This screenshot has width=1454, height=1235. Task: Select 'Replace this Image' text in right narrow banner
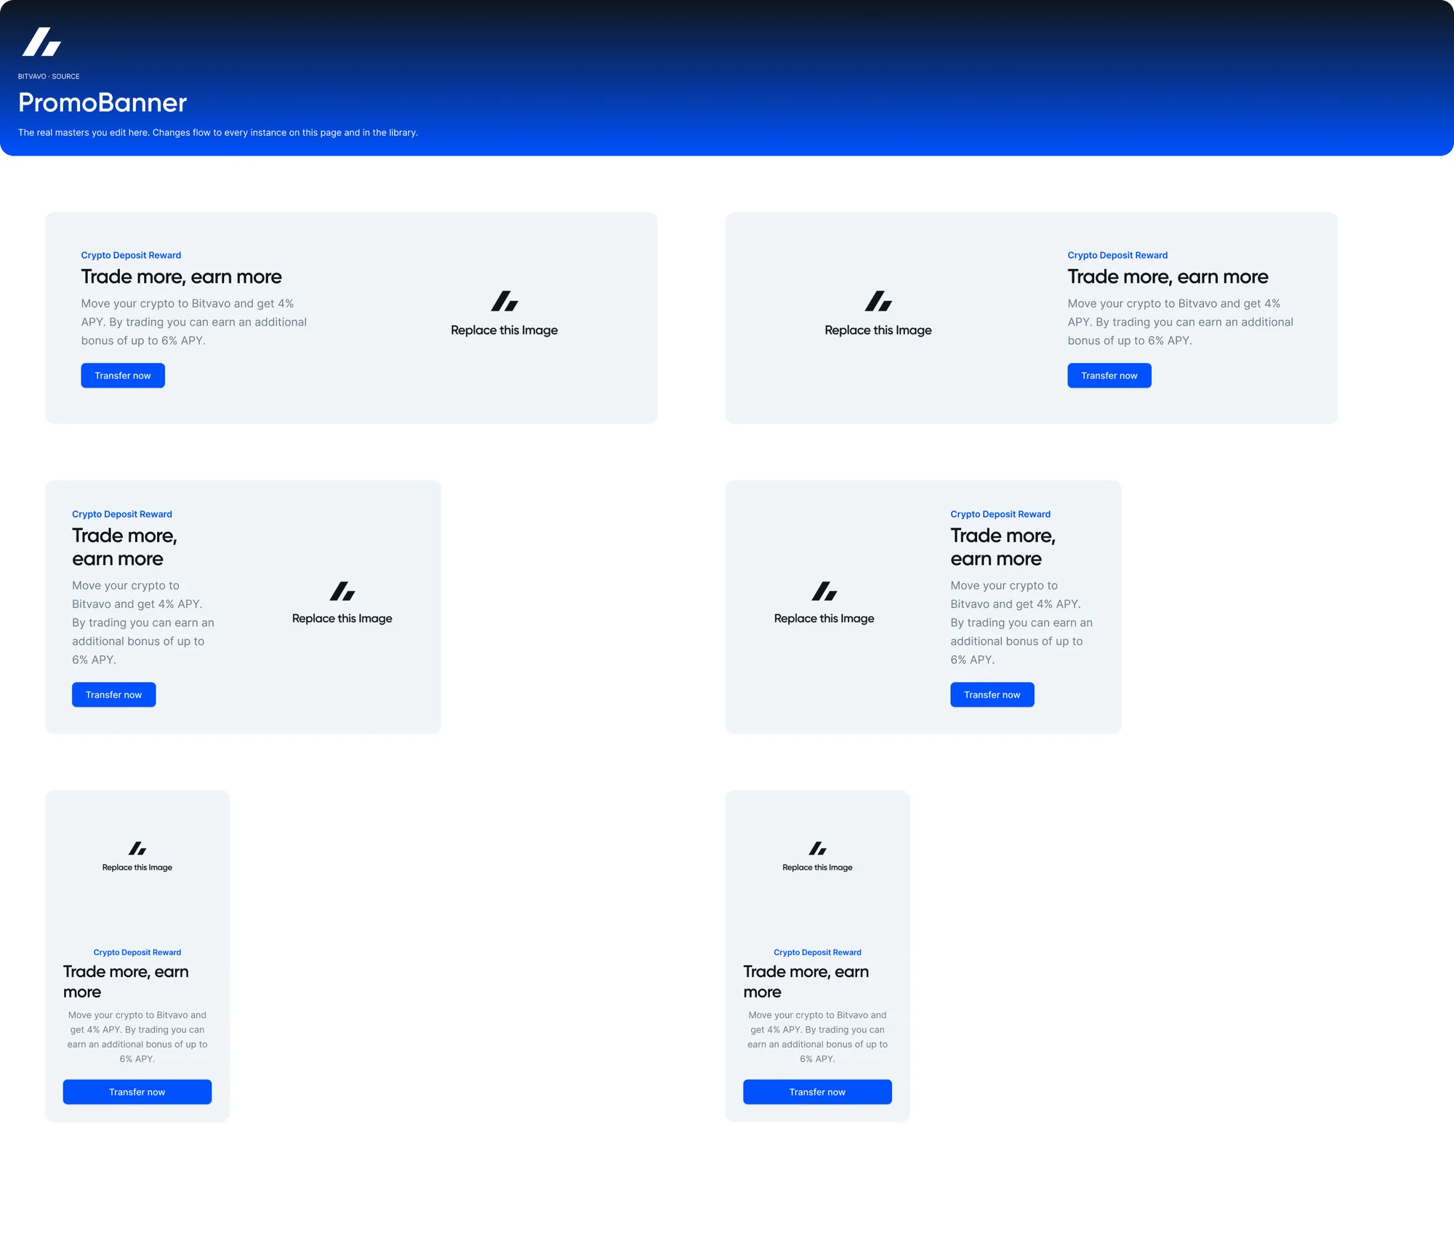point(818,867)
